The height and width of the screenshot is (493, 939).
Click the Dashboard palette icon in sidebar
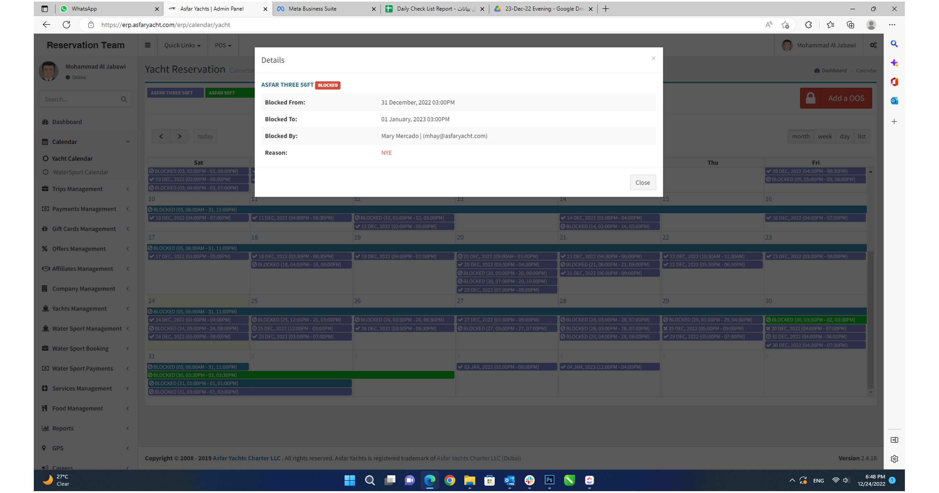45,122
